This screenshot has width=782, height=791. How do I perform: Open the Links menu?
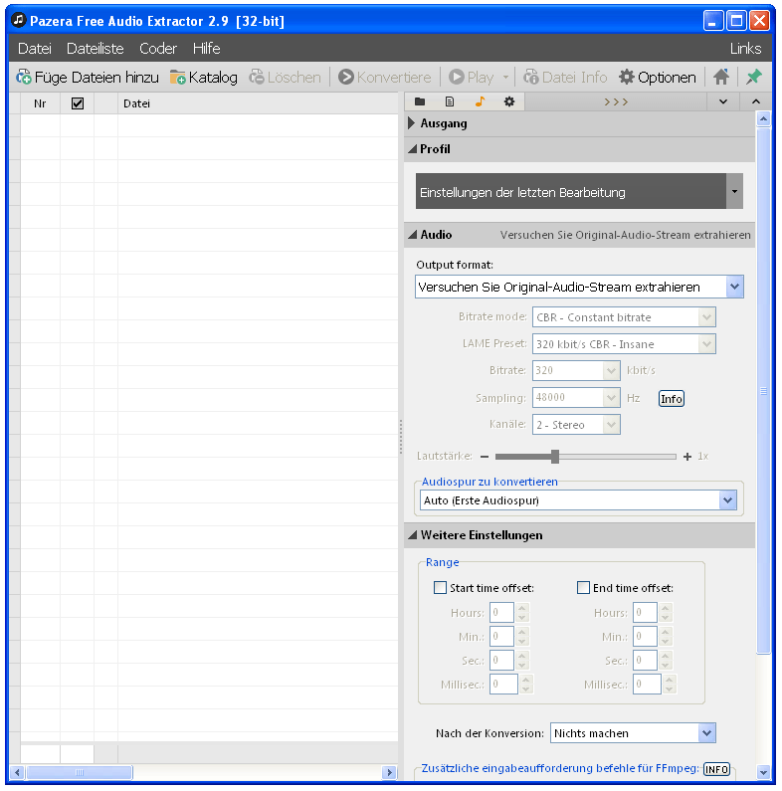[745, 49]
